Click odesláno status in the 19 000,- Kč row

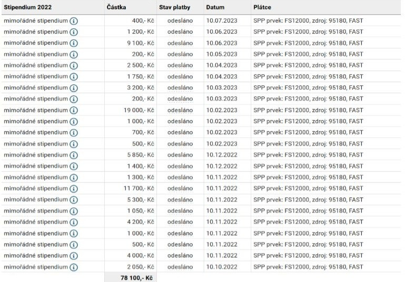pyautogui.click(x=180, y=110)
